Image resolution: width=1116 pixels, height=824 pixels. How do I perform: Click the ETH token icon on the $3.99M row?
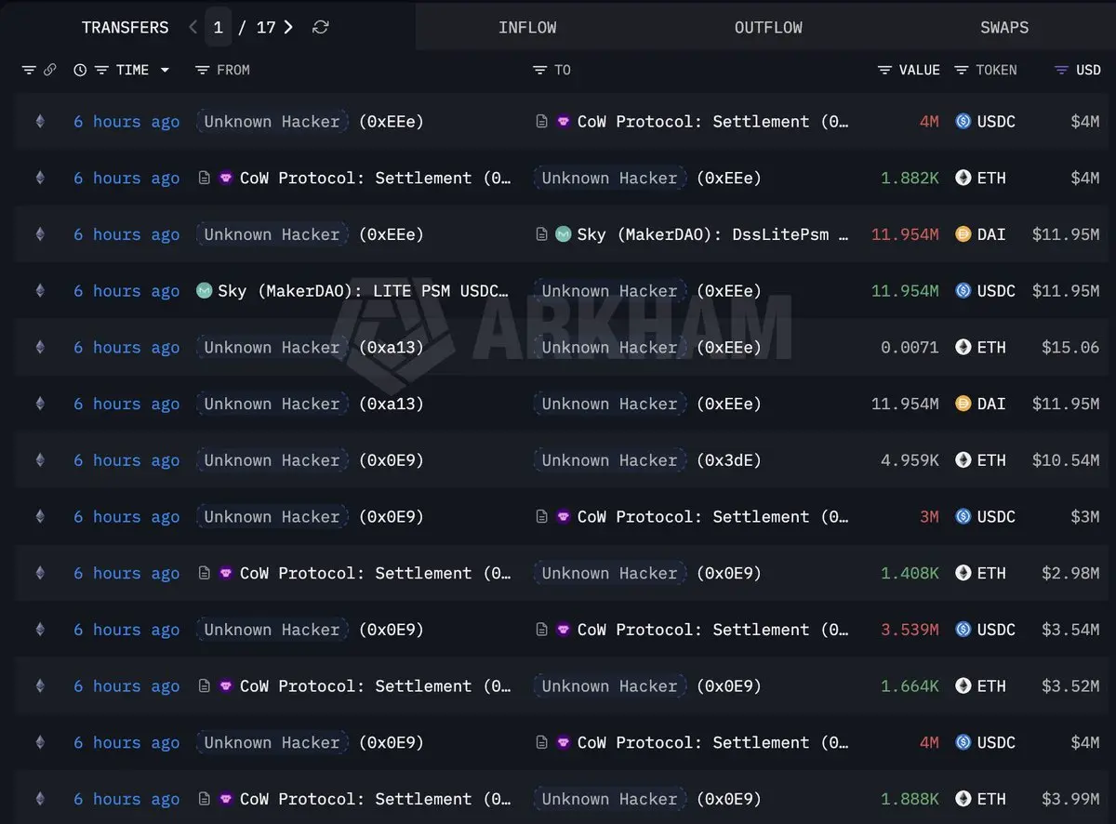pos(963,798)
